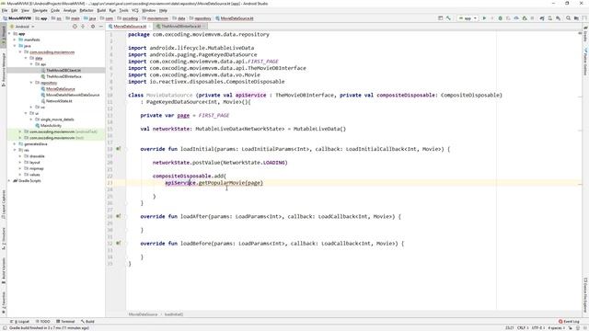Image resolution: width=589 pixels, height=331 pixels.
Task: Run the app with the green play icon
Action: coord(484,18)
